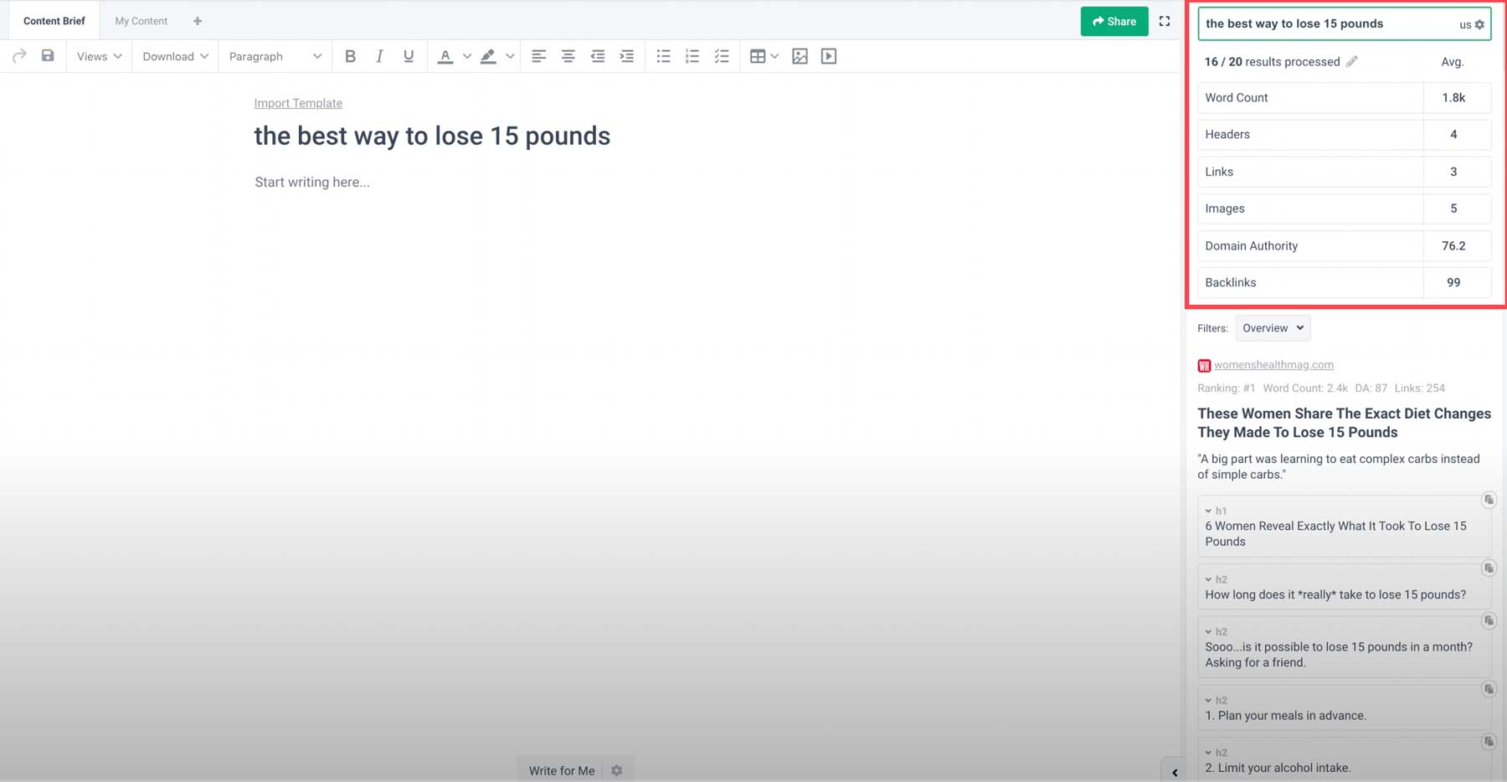Click the green Share button
Viewport: 1507px width, 782px height.
(1114, 21)
